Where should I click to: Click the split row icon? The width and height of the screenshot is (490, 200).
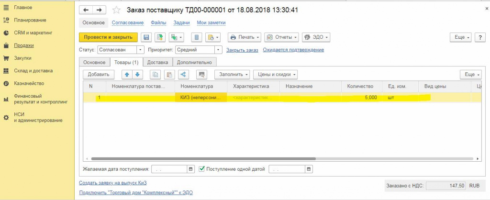[x=183, y=74]
